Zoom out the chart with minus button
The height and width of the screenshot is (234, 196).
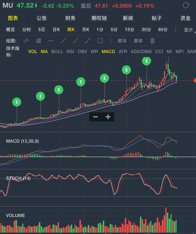tap(96, 117)
